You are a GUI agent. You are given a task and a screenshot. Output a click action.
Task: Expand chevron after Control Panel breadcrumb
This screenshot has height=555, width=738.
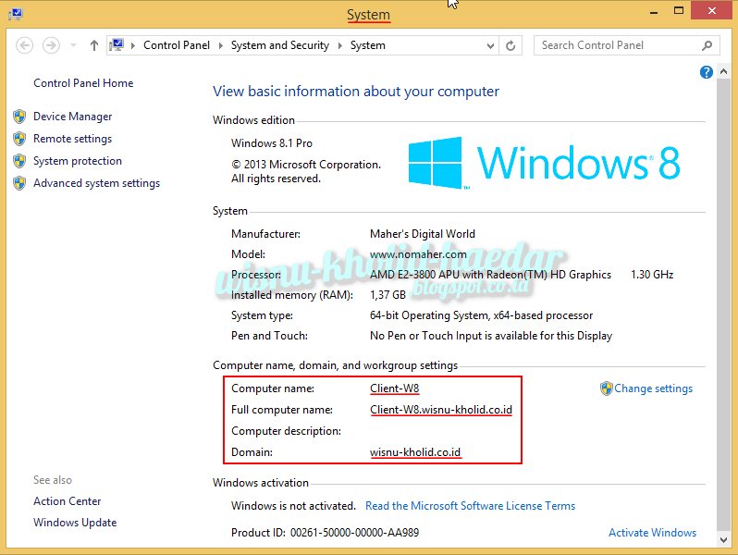point(220,45)
